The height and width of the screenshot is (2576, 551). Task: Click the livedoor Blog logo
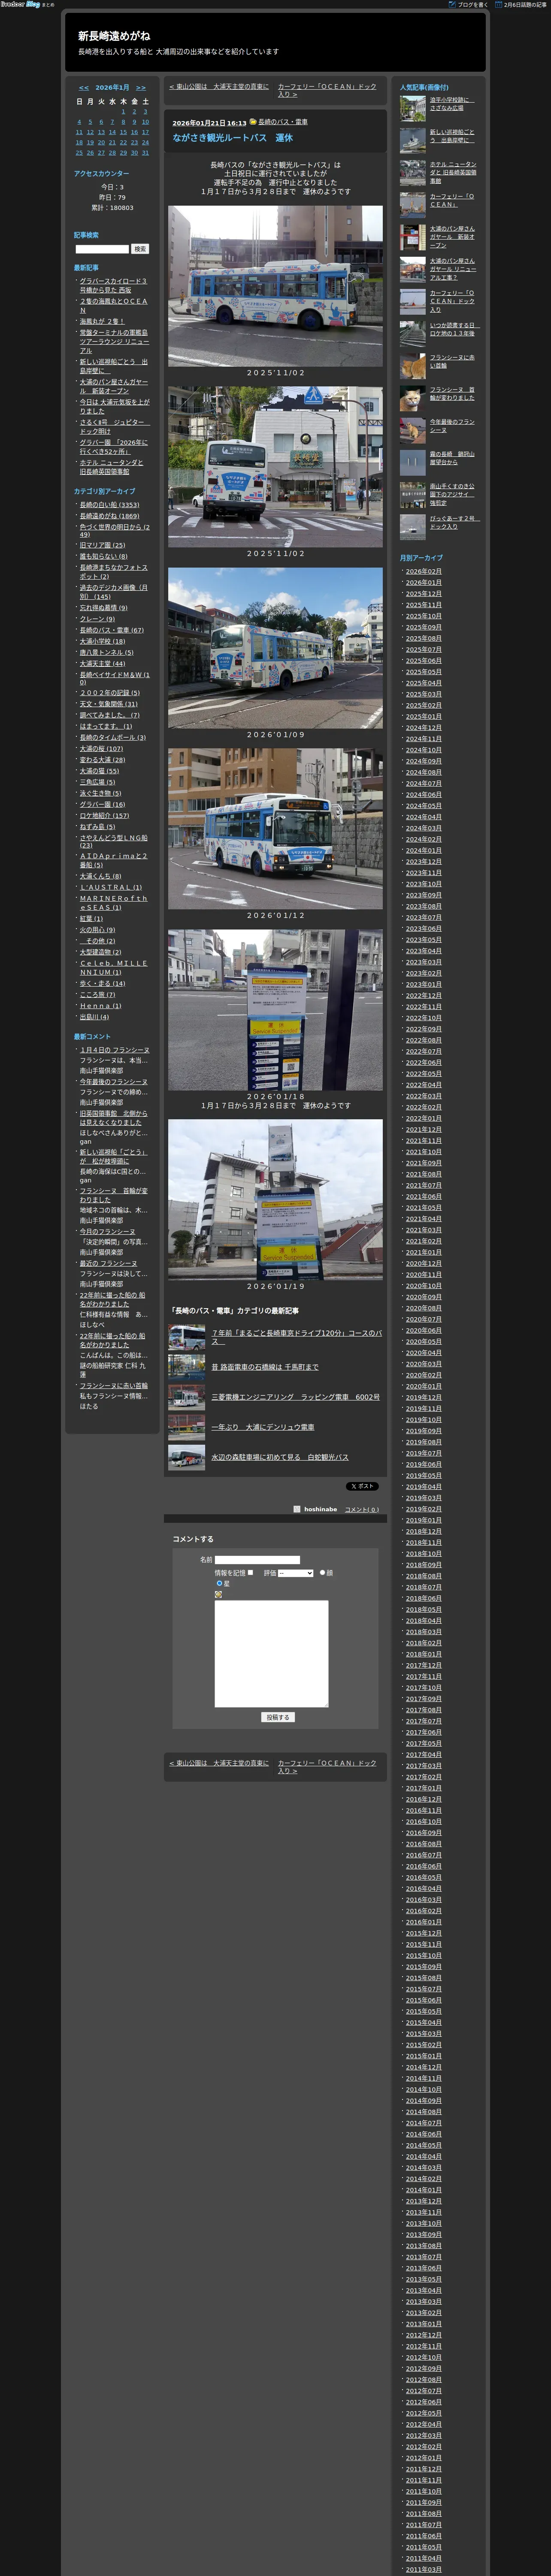point(20,4)
